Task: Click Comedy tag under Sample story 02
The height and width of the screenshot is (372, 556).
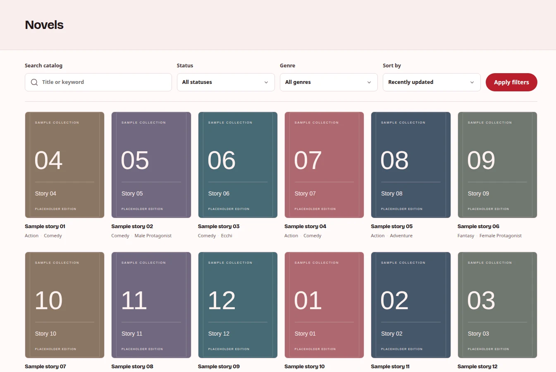Action: (x=120, y=236)
